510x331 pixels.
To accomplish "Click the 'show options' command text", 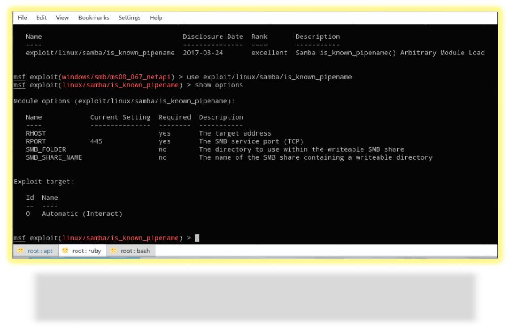I will [x=219, y=85].
